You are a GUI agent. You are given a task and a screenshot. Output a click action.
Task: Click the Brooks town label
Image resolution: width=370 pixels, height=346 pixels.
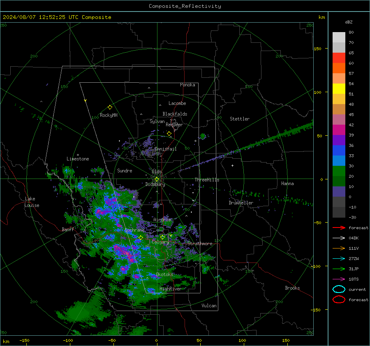[x=292, y=288]
